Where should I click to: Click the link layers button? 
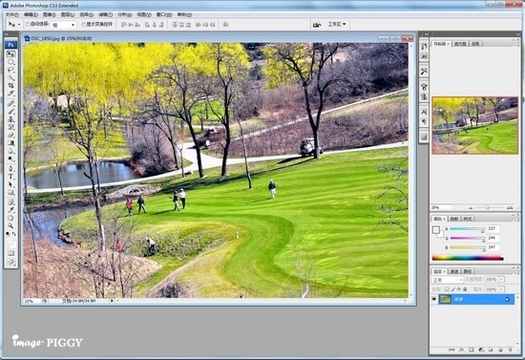451,349
